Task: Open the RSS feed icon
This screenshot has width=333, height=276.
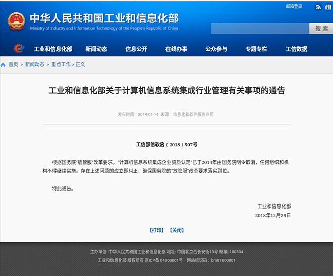Action: coord(318,7)
